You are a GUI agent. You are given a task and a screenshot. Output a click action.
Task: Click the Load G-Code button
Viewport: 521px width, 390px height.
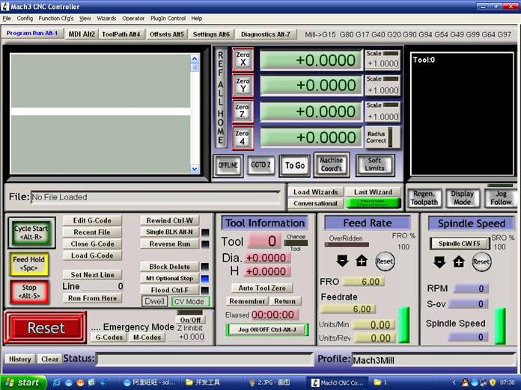[x=92, y=256]
